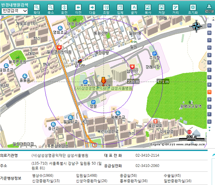Reset the map with the 초기화 icon
Screen dimensions: 215x185
193,8
